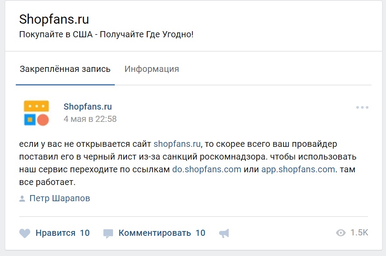Open app.shopfans.com link

click(298, 169)
